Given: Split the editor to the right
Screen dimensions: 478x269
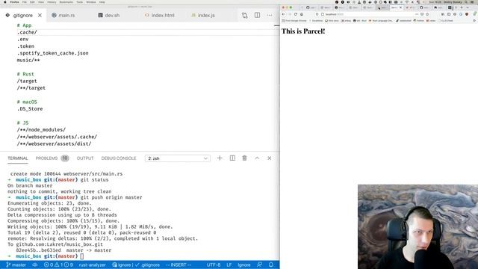Looking at the screenshot, I should [x=257, y=15].
